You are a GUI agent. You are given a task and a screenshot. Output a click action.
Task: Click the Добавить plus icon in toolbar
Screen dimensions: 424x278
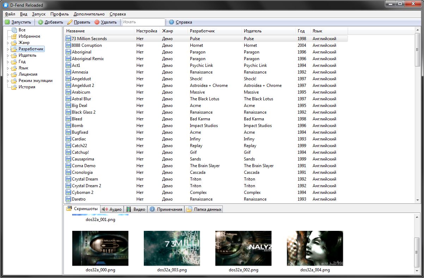click(x=41, y=22)
